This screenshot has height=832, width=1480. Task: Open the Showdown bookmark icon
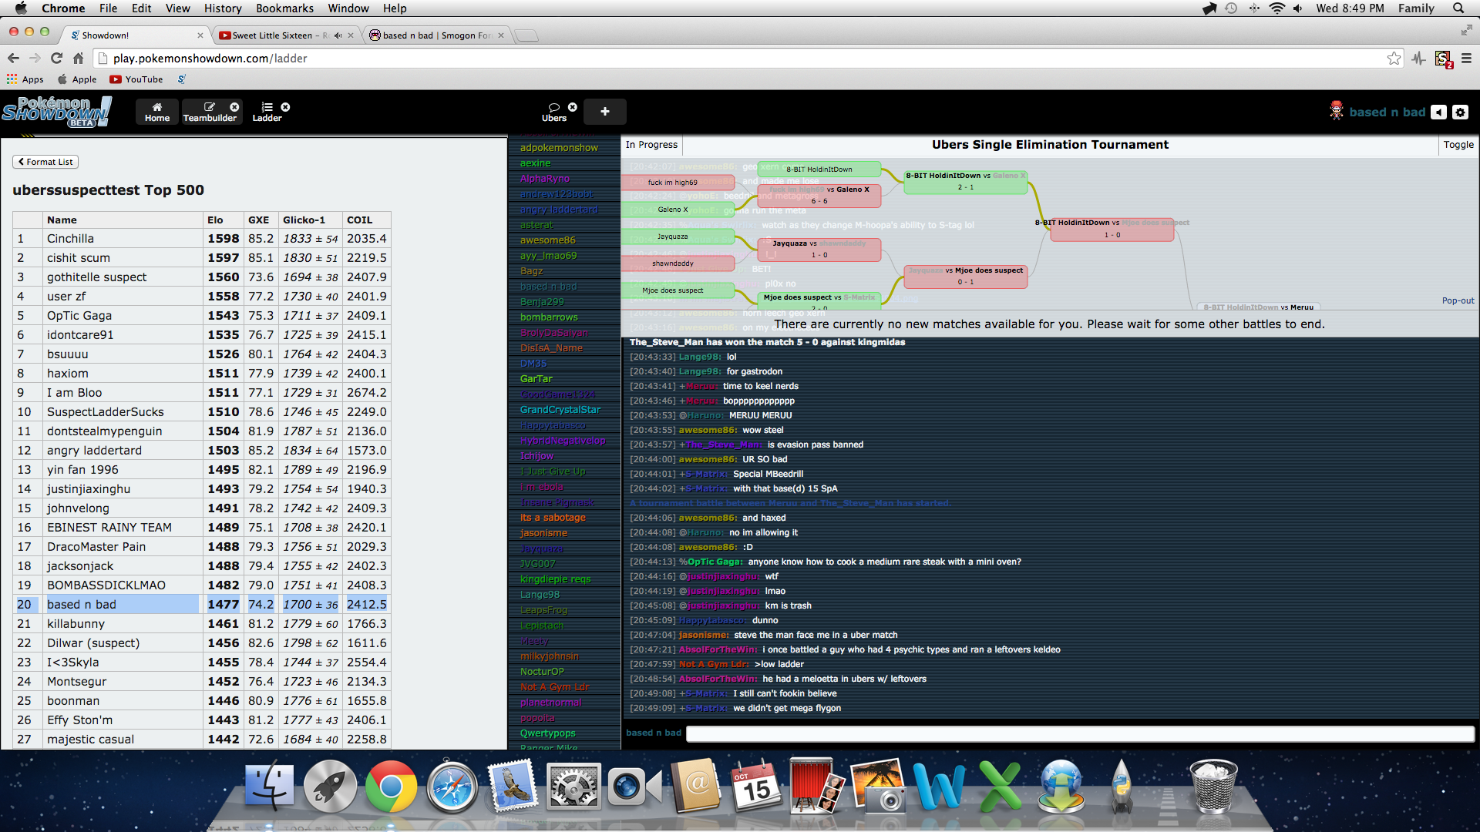click(x=182, y=79)
